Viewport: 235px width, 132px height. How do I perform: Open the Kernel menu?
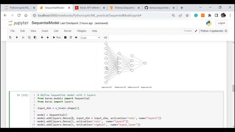pos(68,31)
